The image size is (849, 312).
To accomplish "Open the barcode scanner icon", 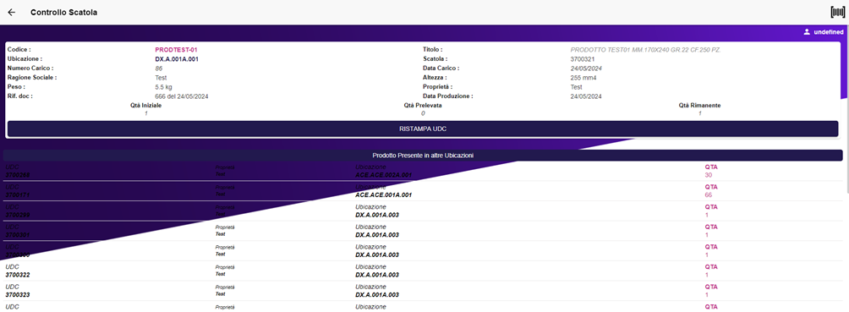I will pos(837,12).
